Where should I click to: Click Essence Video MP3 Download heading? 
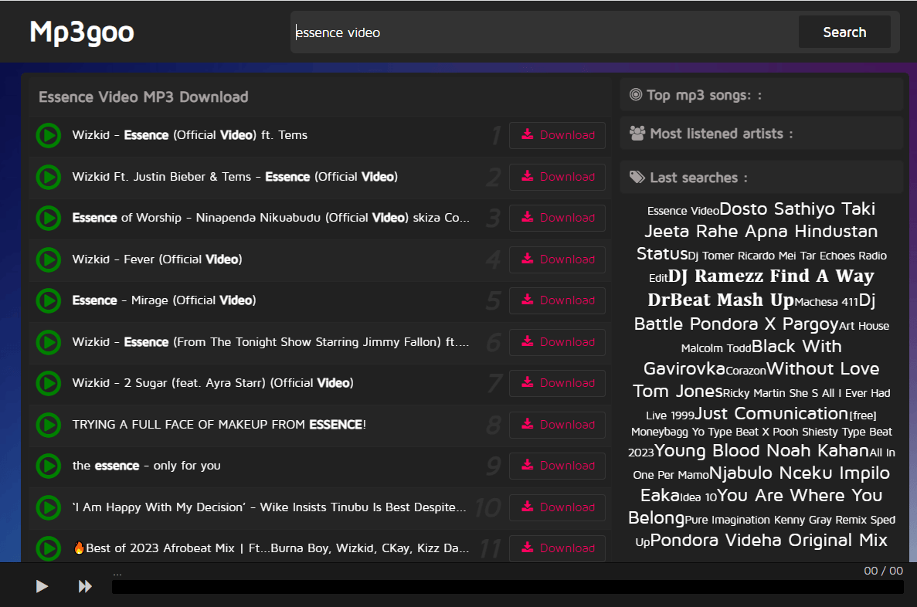click(x=143, y=97)
